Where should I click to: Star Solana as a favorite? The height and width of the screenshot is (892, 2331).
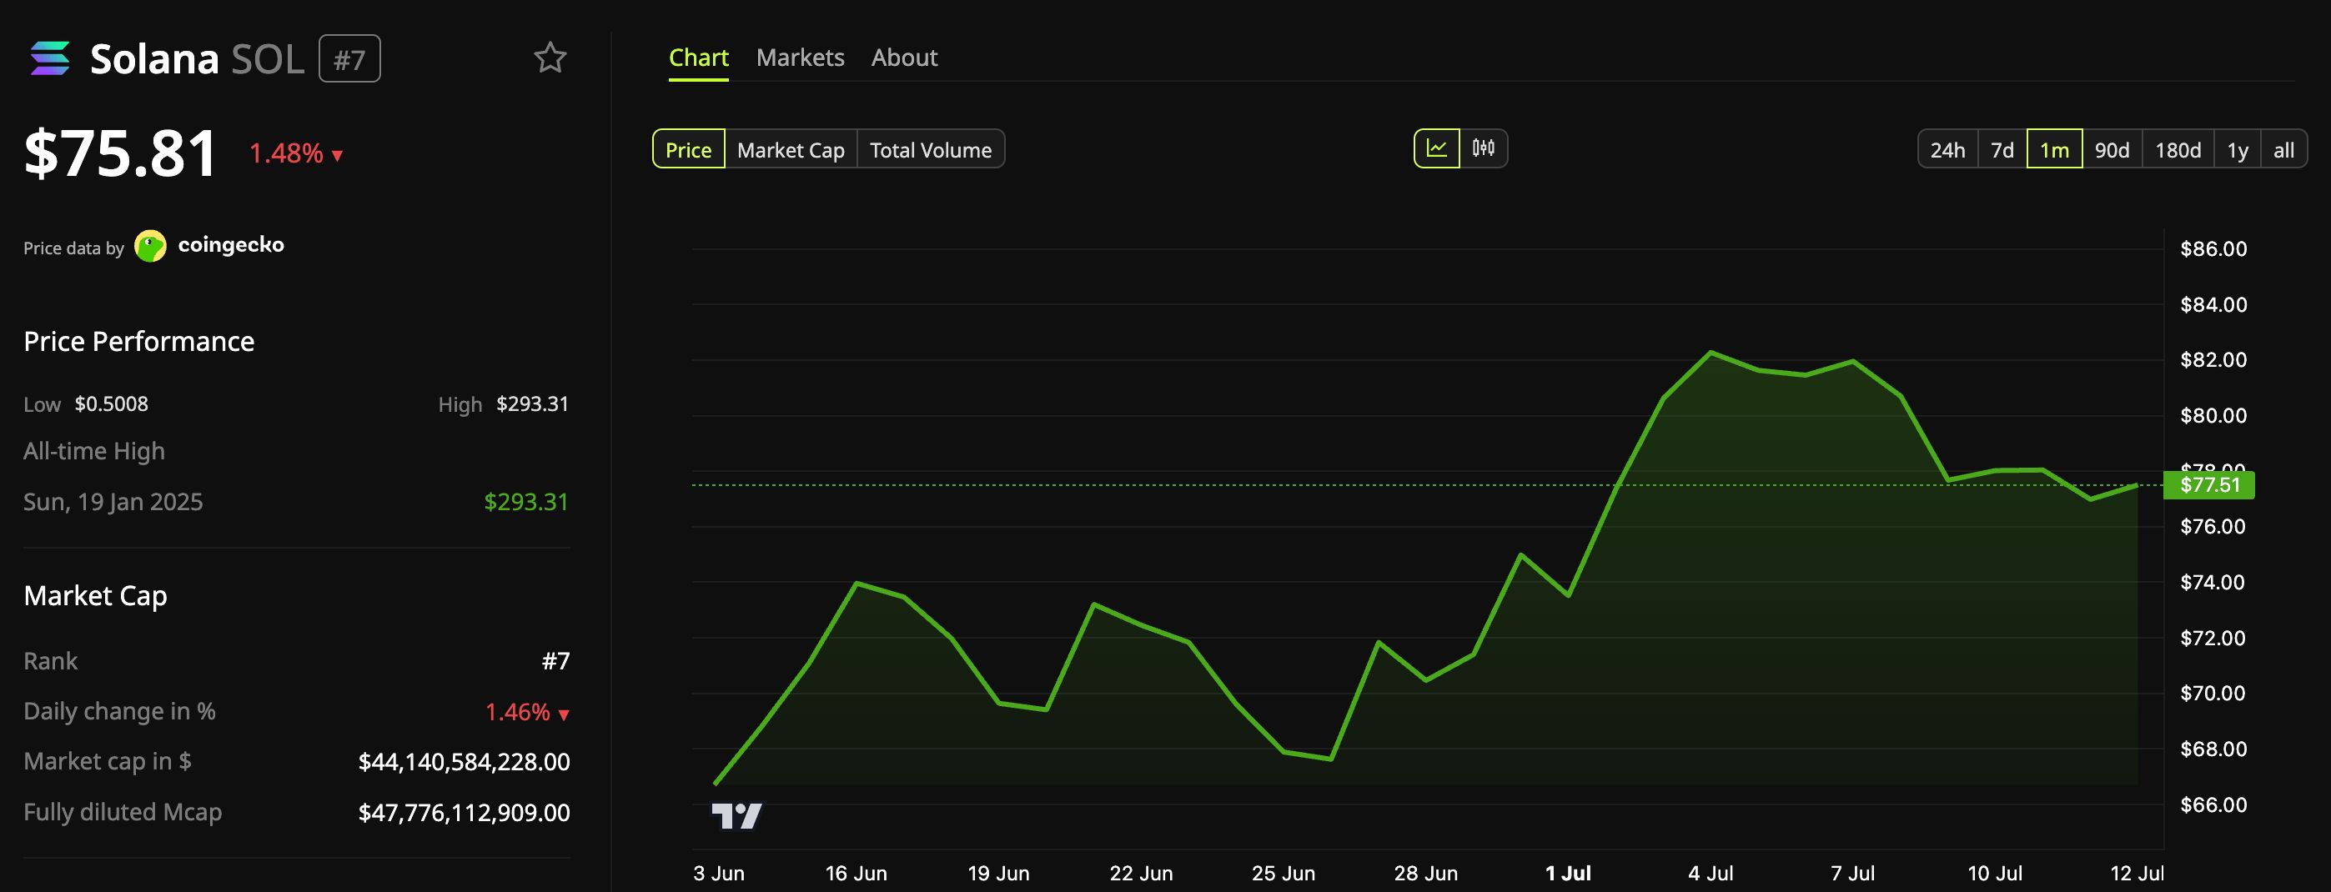pos(550,58)
